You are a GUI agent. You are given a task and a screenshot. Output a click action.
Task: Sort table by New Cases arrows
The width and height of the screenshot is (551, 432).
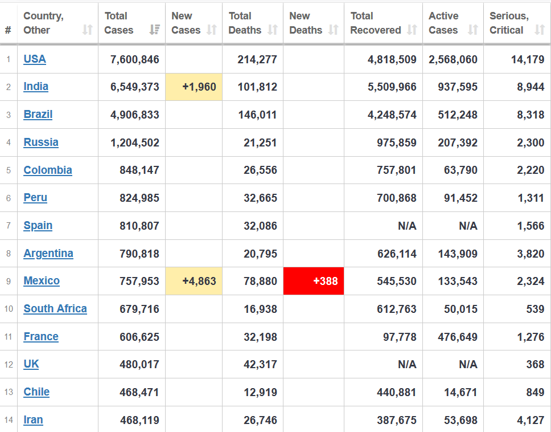point(212,30)
